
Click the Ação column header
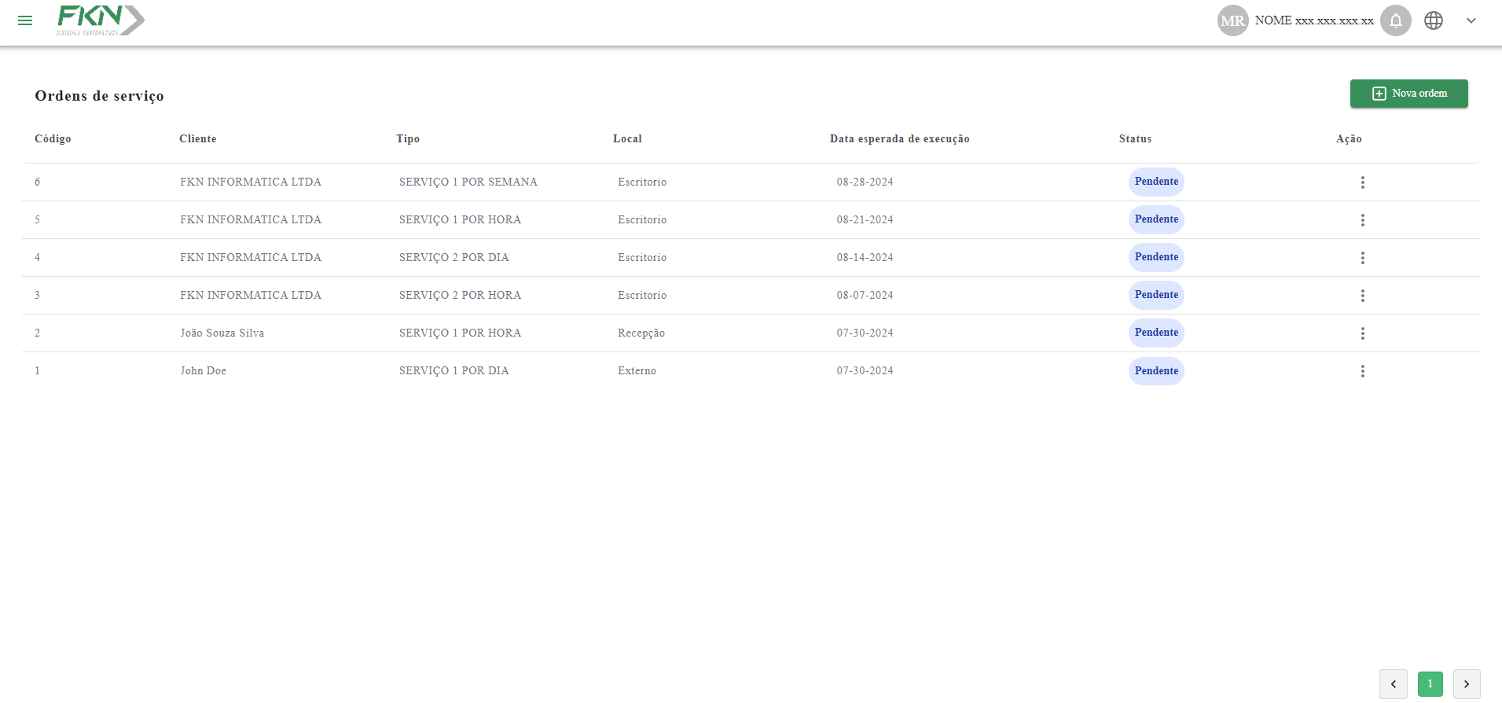(x=1349, y=138)
